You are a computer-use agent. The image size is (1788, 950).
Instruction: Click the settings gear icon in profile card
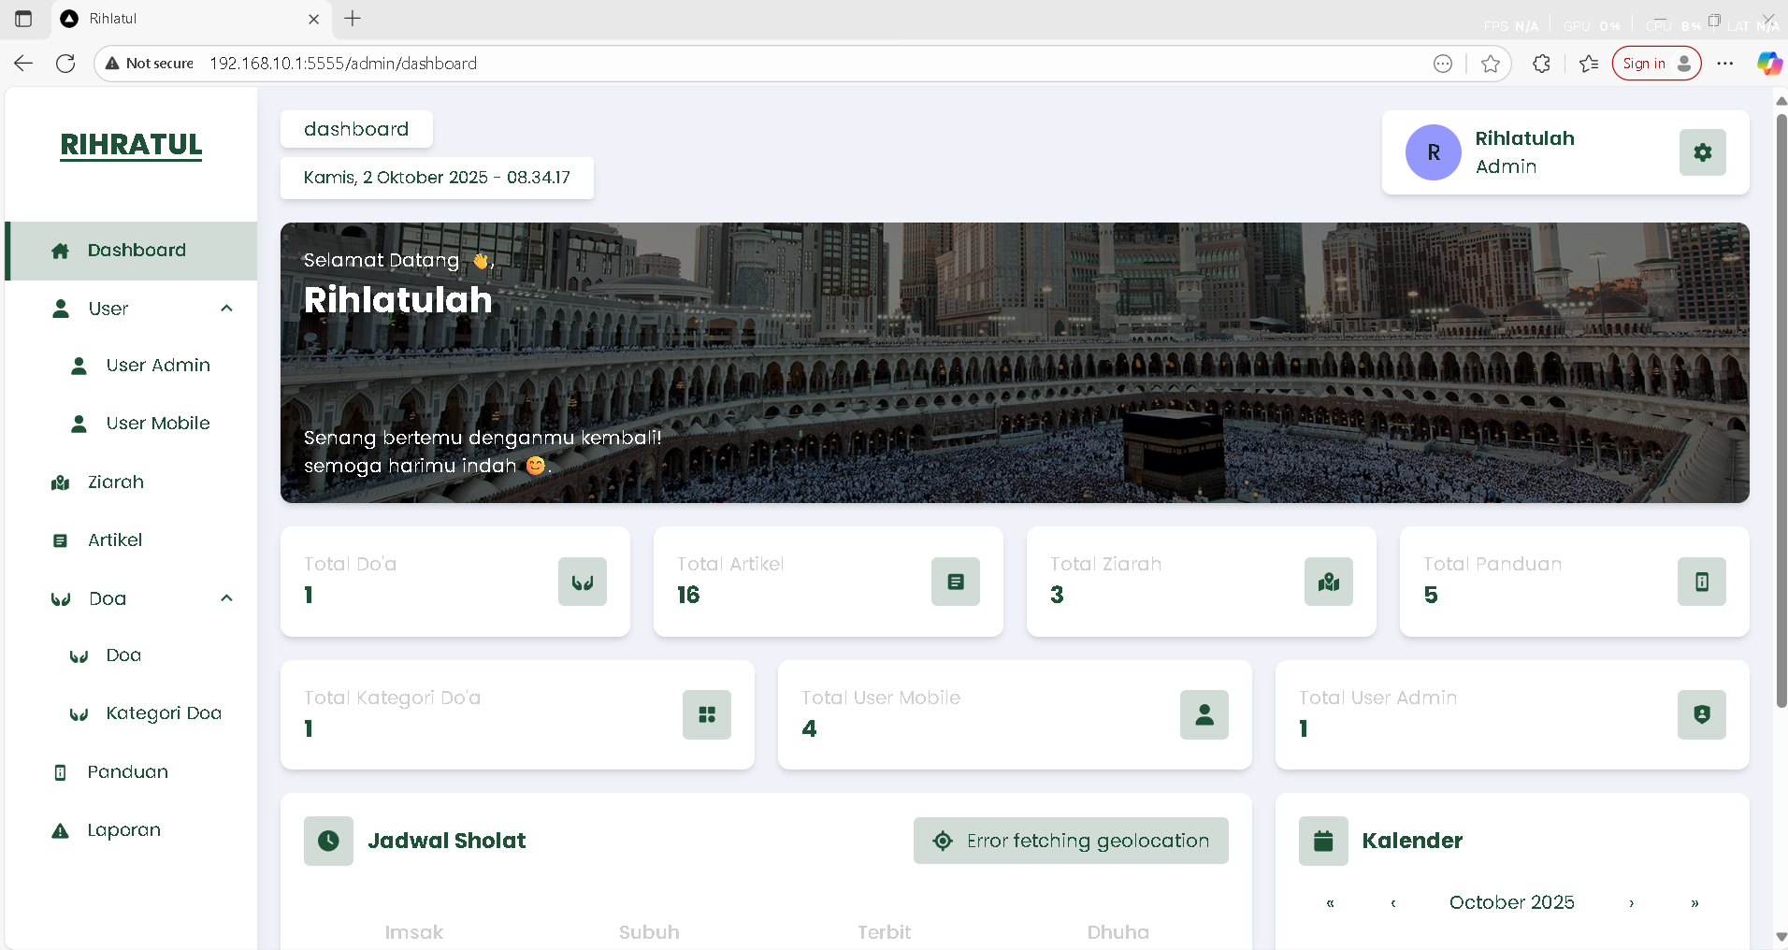coord(1702,152)
